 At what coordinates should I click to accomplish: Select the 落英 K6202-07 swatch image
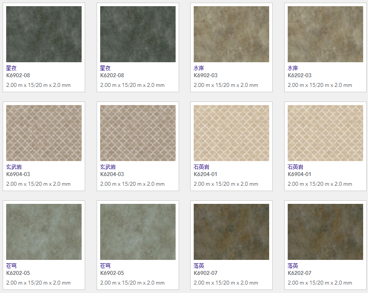coord(325,232)
